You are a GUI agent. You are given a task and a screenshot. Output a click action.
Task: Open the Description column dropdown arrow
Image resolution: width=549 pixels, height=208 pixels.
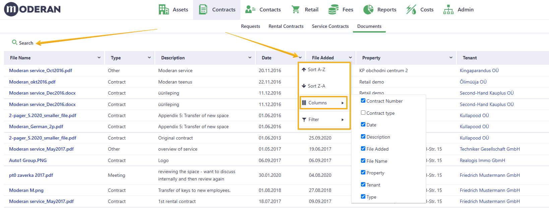click(250, 58)
